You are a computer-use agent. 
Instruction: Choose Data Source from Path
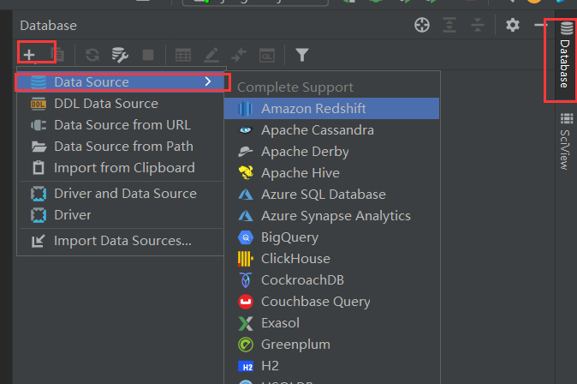point(121,147)
